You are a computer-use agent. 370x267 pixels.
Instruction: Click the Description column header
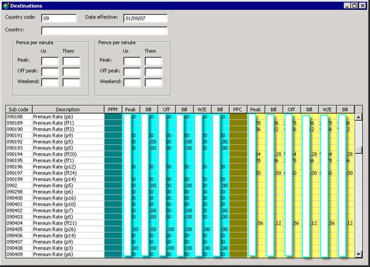point(68,109)
